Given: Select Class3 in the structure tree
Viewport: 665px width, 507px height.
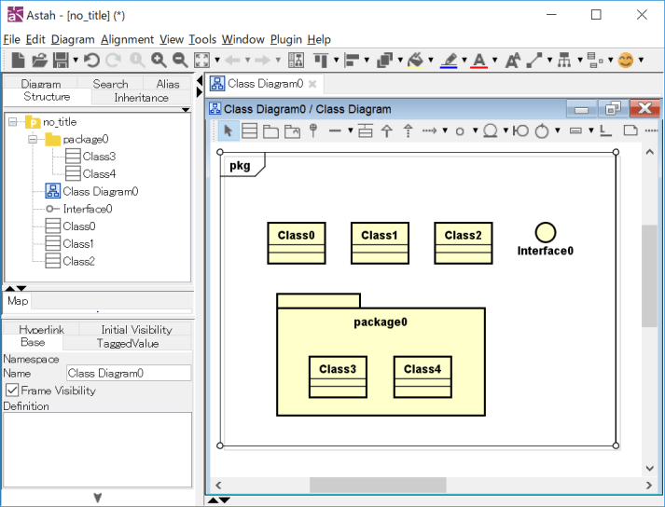Looking at the screenshot, I should coord(99,157).
